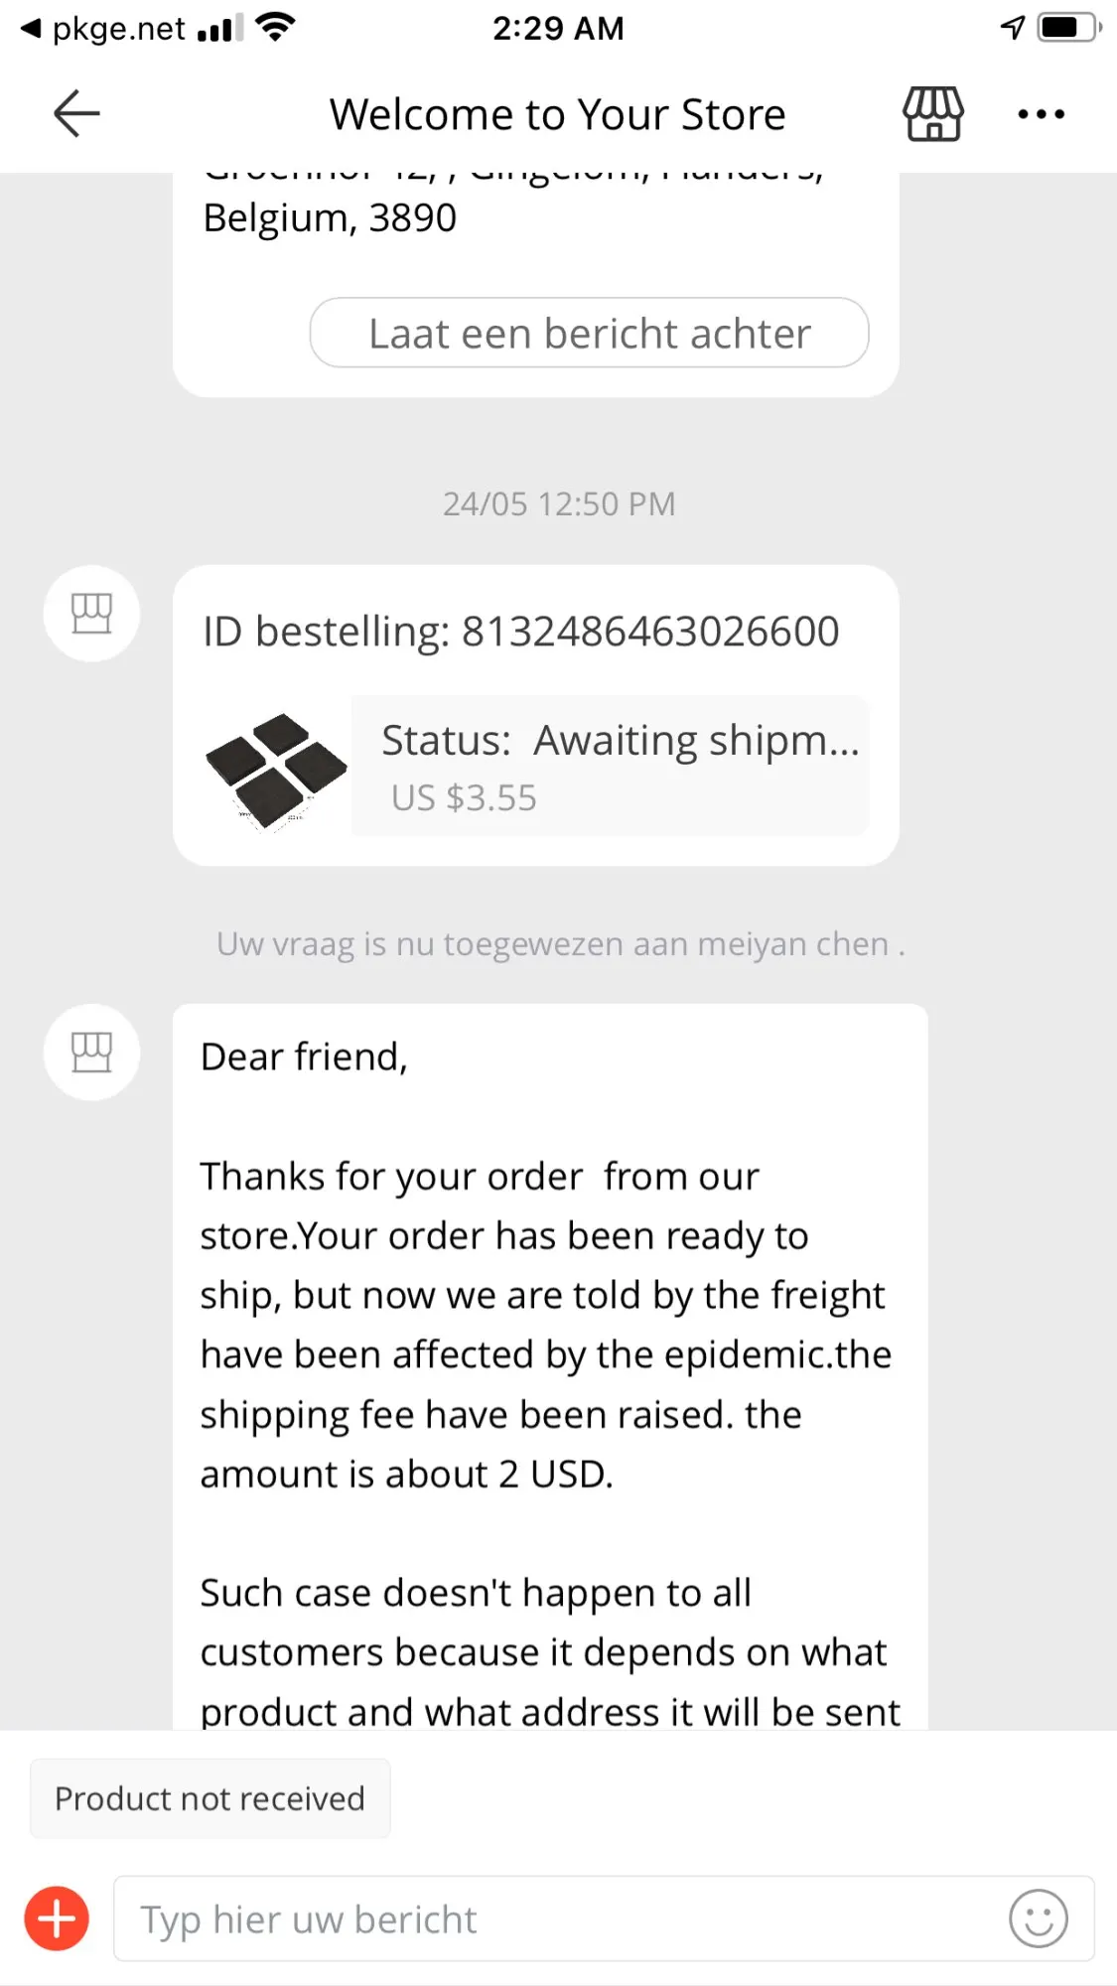Open the three-dot more options menu
Viewport: 1117px width, 1986px height.
[1041, 114]
